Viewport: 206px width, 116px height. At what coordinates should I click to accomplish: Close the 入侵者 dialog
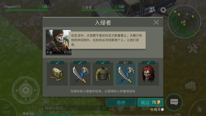pos(156,22)
